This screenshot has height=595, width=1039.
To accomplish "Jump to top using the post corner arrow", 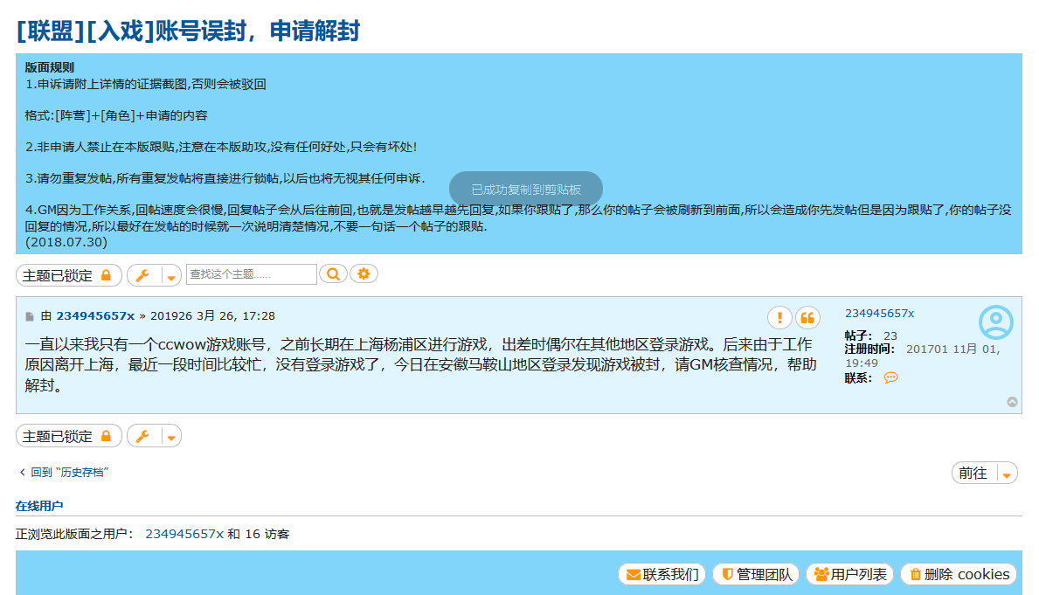I will pyautogui.click(x=1013, y=401).
